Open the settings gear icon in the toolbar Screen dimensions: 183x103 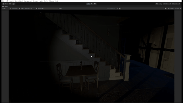click(x=14, y=4)
